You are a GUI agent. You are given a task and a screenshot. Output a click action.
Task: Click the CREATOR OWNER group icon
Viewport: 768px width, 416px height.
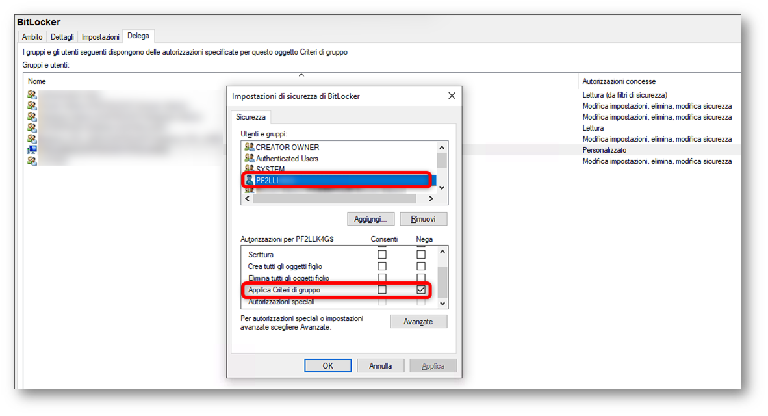tap(249, 147)
